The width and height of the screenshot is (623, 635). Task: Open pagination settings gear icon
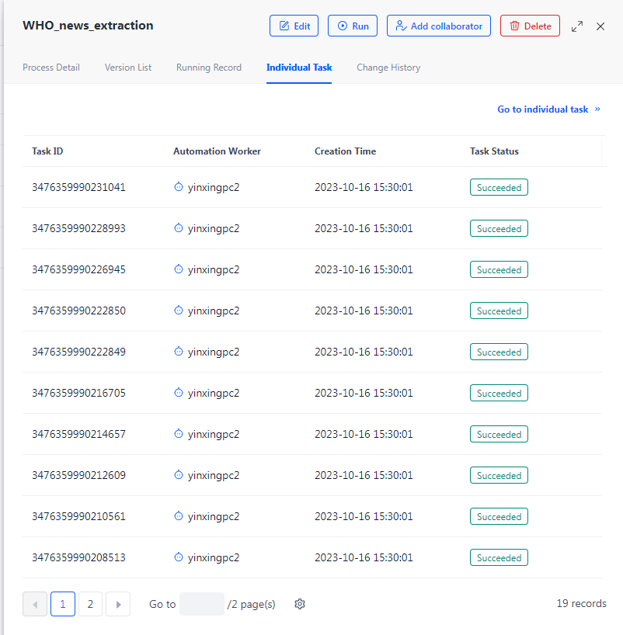click(x=300, y=604)
